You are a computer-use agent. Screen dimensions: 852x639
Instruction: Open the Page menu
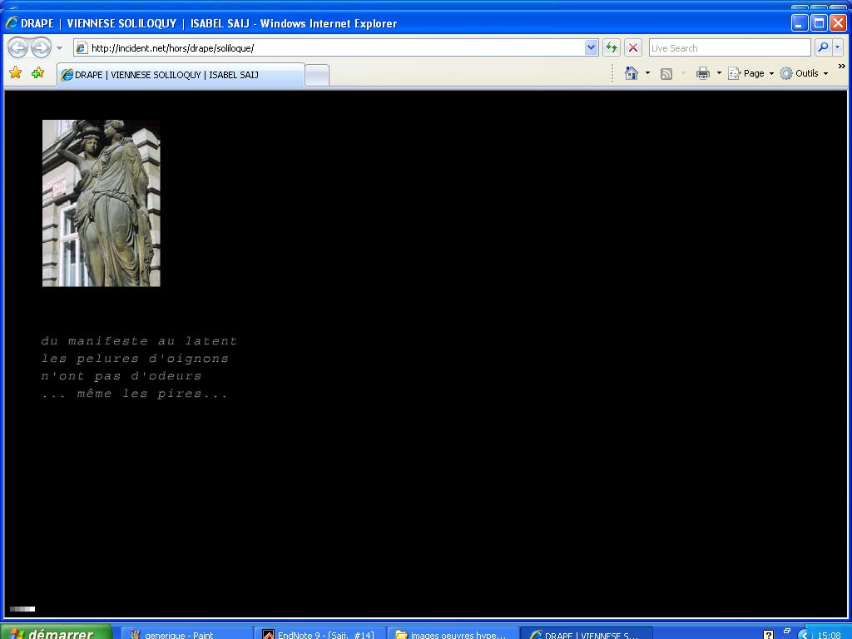(x=751, y=73)
